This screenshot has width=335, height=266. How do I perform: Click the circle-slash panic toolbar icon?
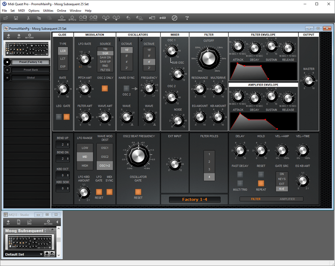pyautogui.click(x=174, y=18)
